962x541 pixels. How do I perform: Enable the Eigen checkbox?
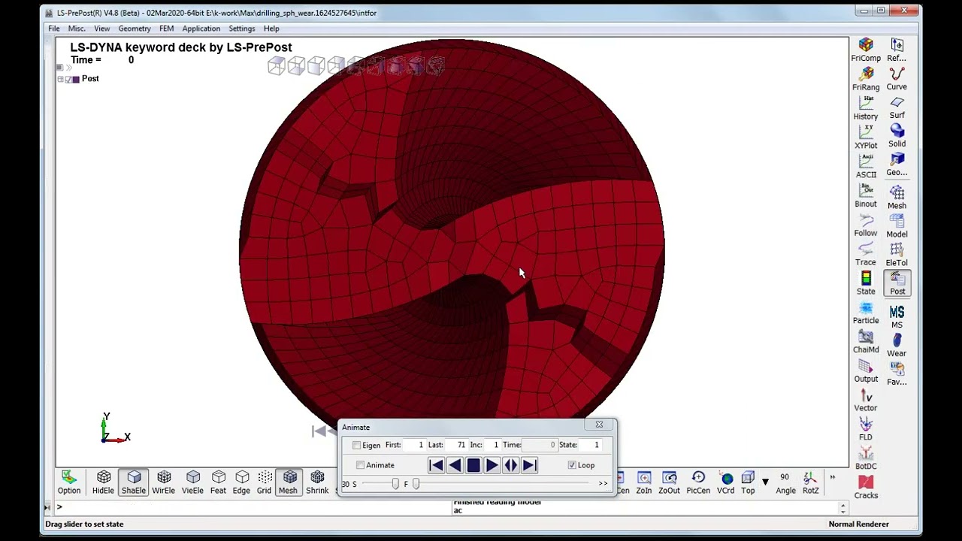pyautogui.click(x=356, y=446)
